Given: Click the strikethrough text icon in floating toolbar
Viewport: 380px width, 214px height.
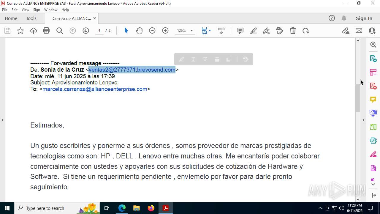Looking at the screenshot, I should pos(205,59).
